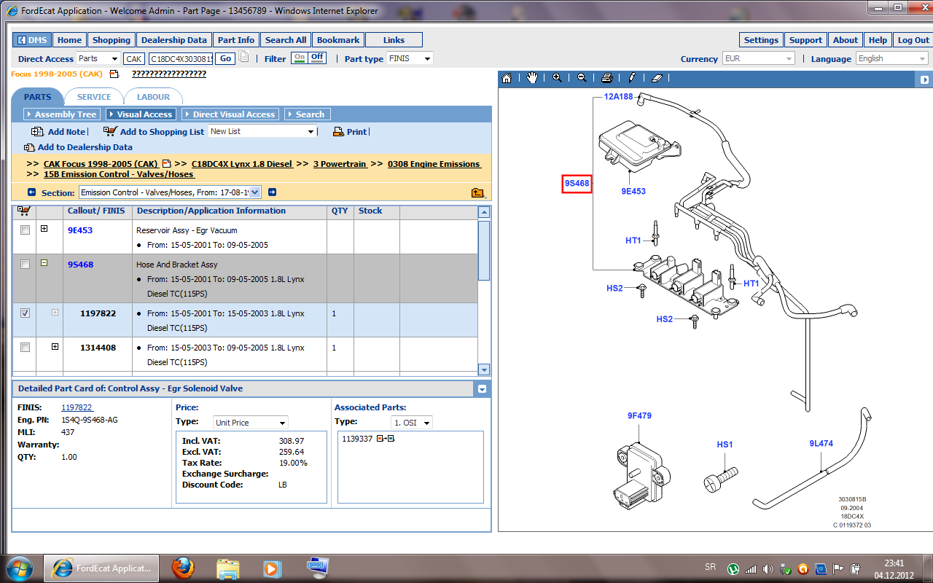The image size is (933, 583).
Task: Uncheck the box for part 1197822
Action: (26, 313)
